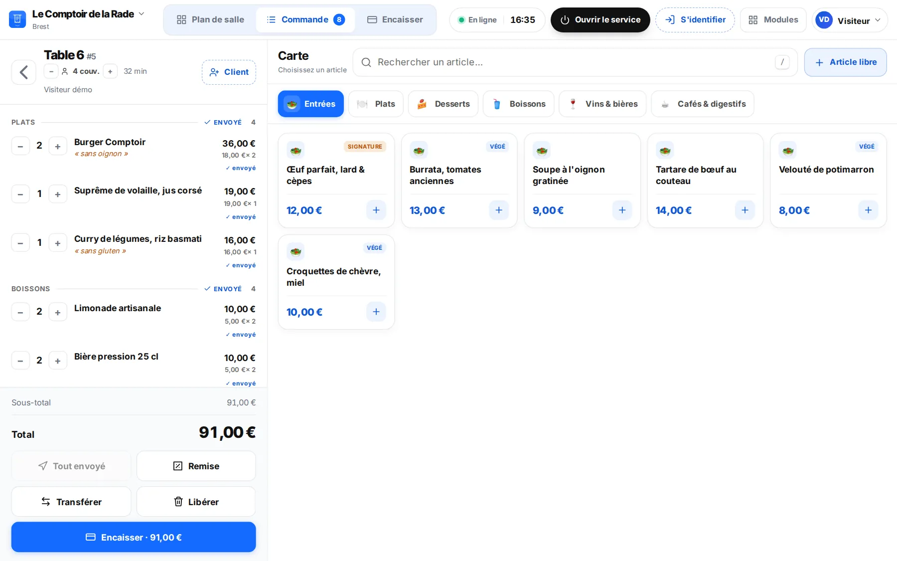Click S'identifier button
This screenshot has width=897, height=561.
(x=695, y=20)
